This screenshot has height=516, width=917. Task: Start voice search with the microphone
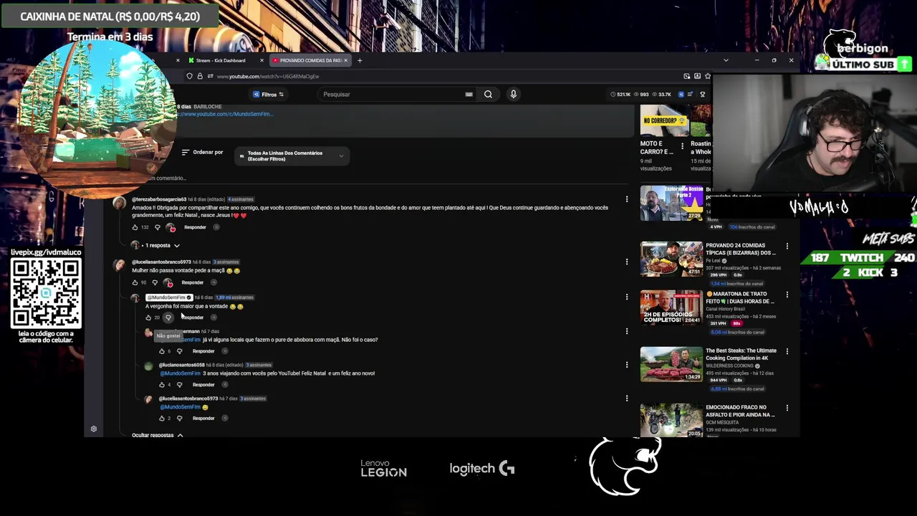tap(513, 94)
